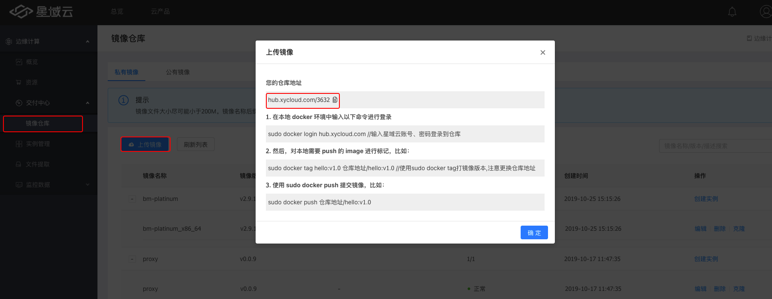This screenshot has height=299, width=772.
Task: Collapse the 交付中心 submenu
Action: coord(88,103)
